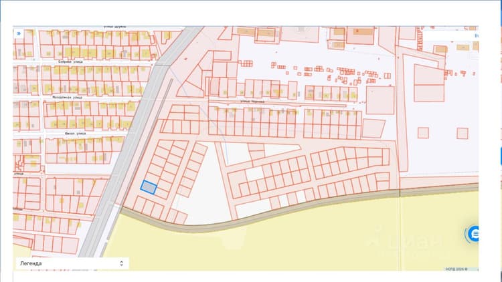Select the large rectangular parcel on the right side

click(429, 83)
